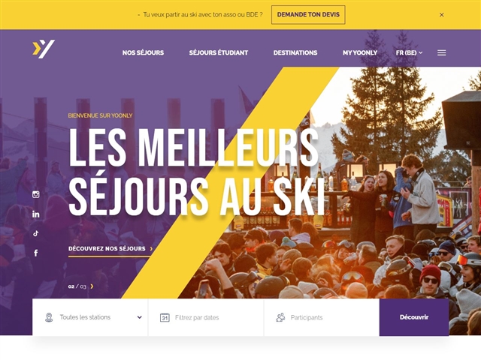Image resolution: width=481 pixels, height=360 pixels.
Task: Click the Demande ton devis button
Action: pos(308,15)
